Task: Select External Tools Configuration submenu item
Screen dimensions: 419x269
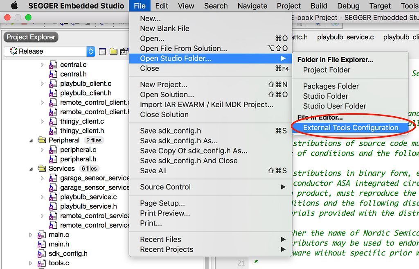Action: (x=350, y=128)
